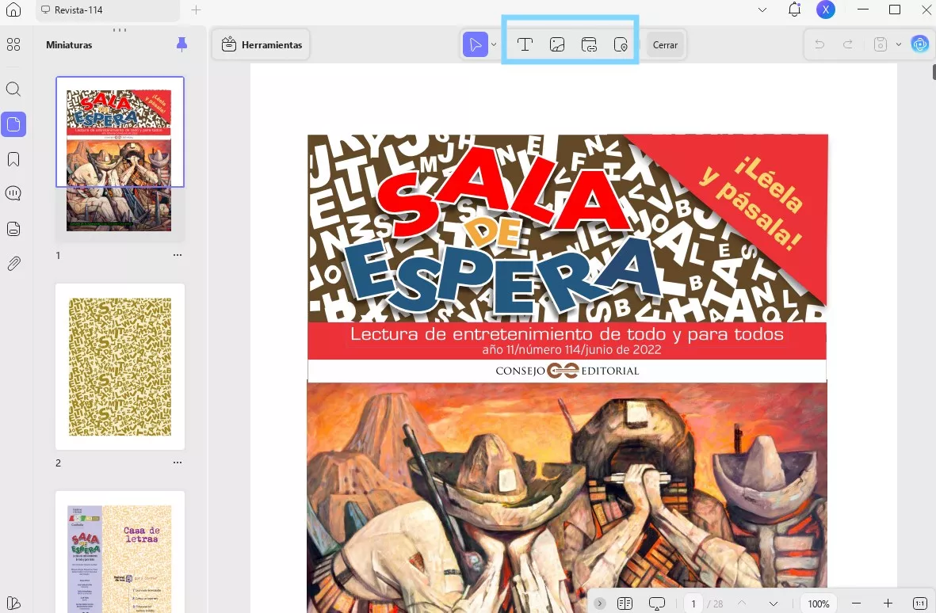Open more options for page 1 thumbnail

click(178, 254)
